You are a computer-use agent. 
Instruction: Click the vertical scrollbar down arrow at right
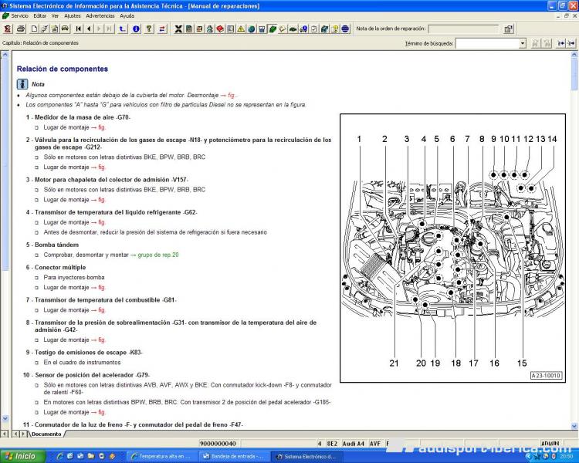pyautogui.click(x=574, y=426)
